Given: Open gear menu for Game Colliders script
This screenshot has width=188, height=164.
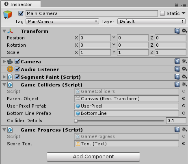Looking at the screenshot, I should click(184, 84).
